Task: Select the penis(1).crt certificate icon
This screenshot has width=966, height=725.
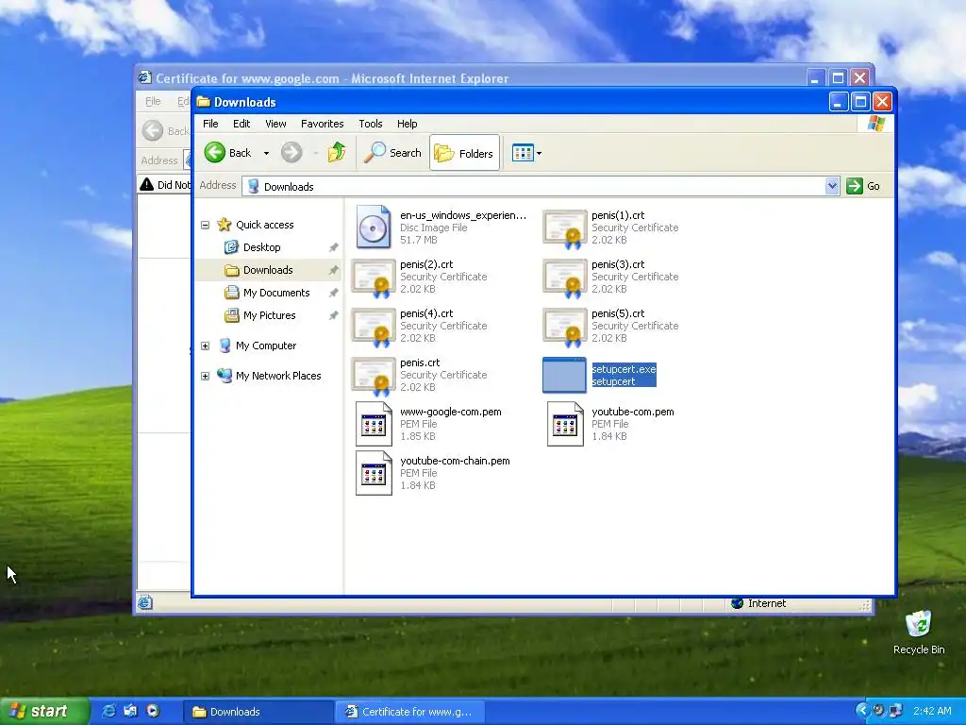Action: (565, 228)
